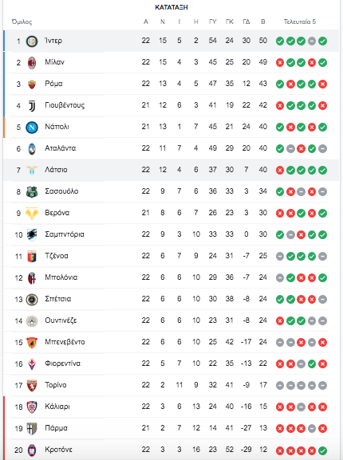
Task: Click the Β points column header
Action: 263,22
